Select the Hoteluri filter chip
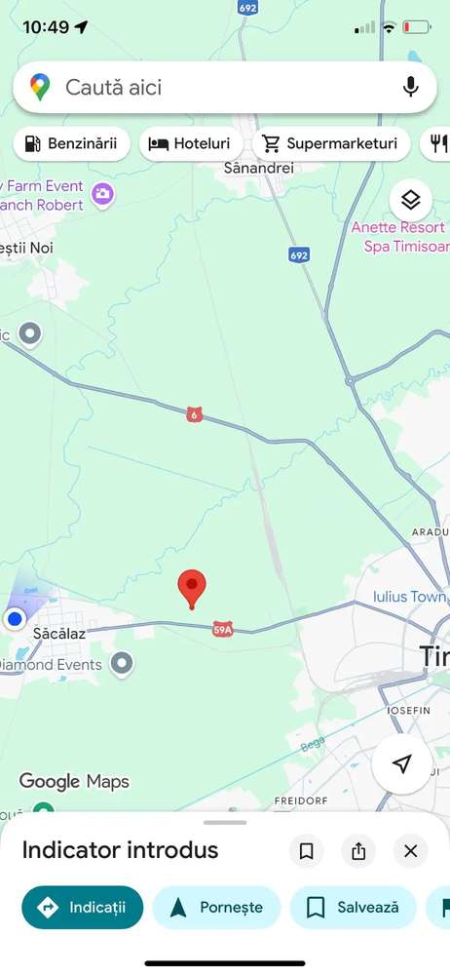 click(190, 143)
